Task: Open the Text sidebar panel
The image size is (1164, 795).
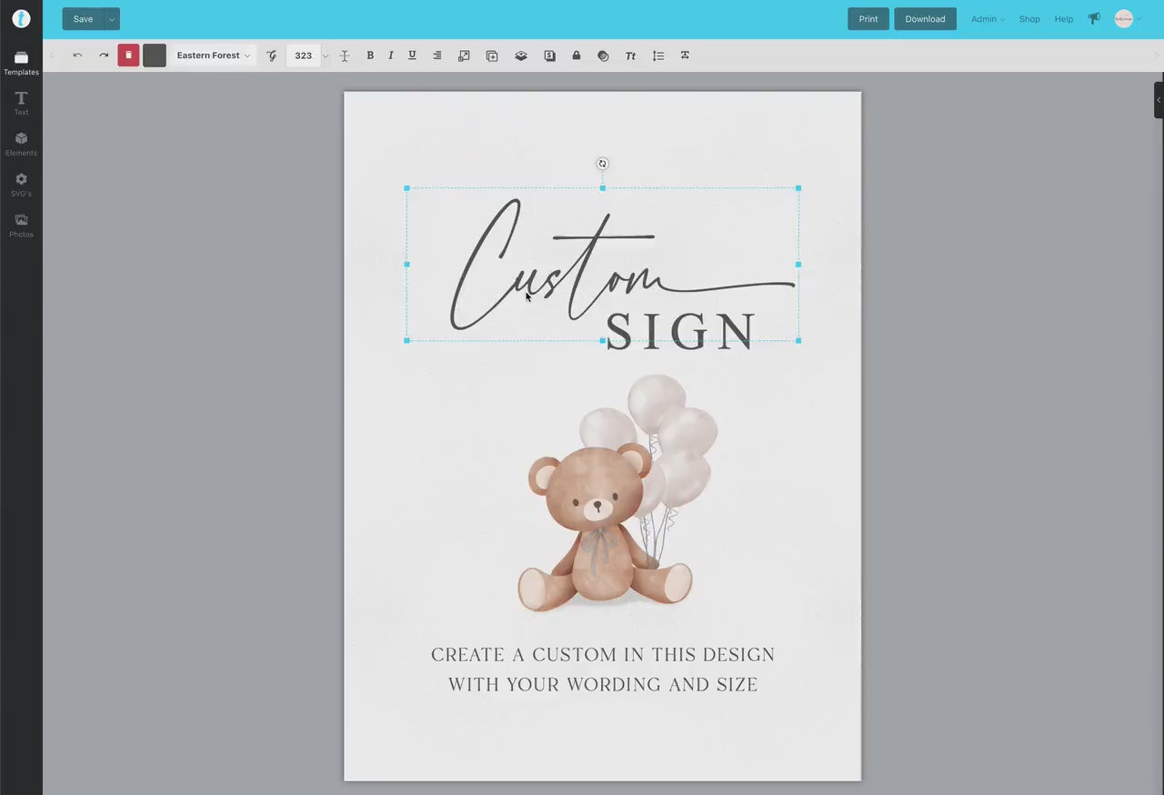Action: 21,104
